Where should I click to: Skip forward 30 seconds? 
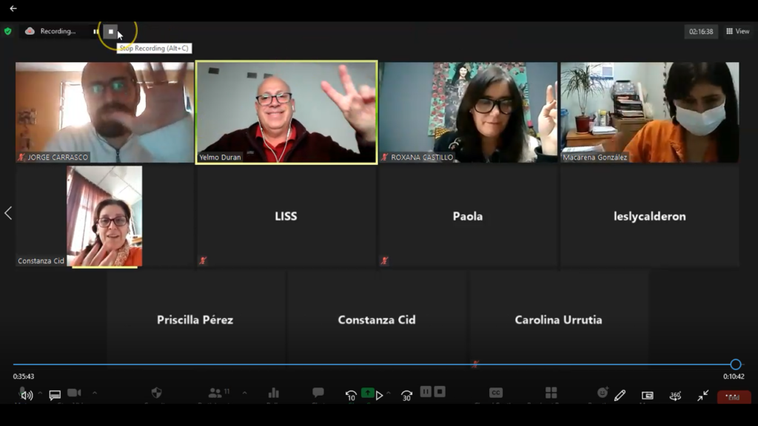click(x=406, y=396)
